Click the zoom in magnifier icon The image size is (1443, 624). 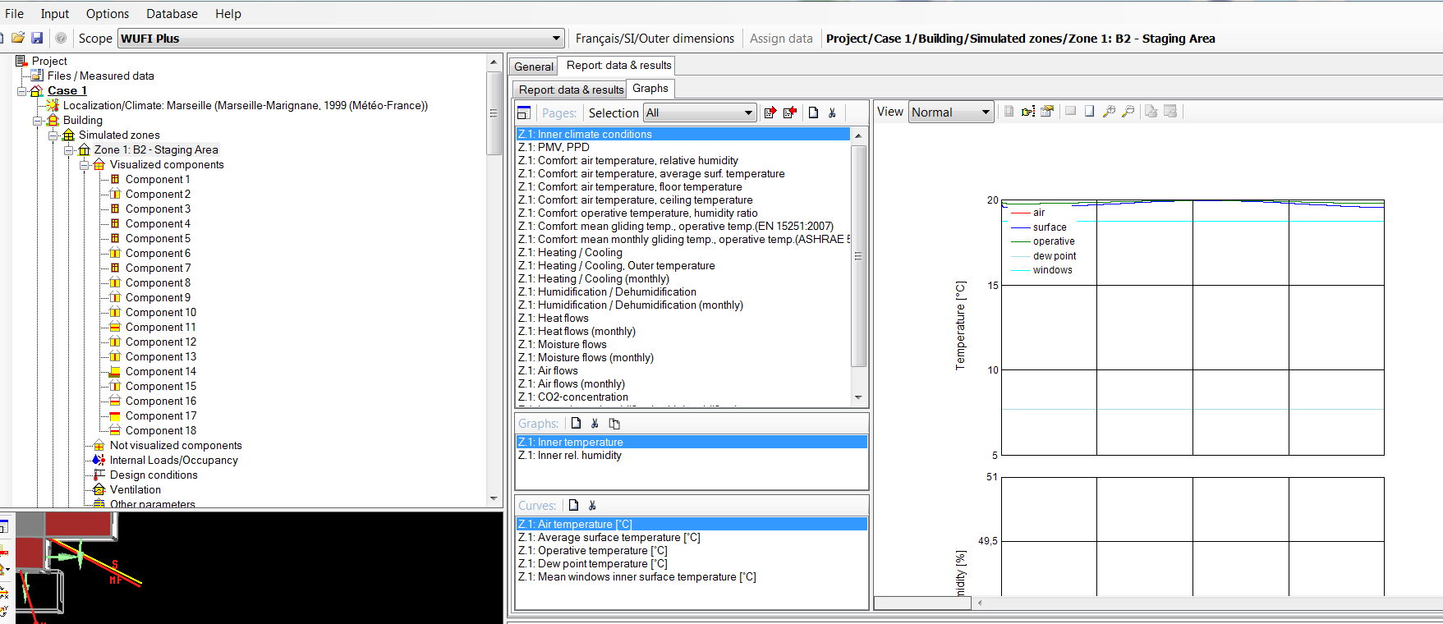pyautogui.click(x=1109, y=112)
